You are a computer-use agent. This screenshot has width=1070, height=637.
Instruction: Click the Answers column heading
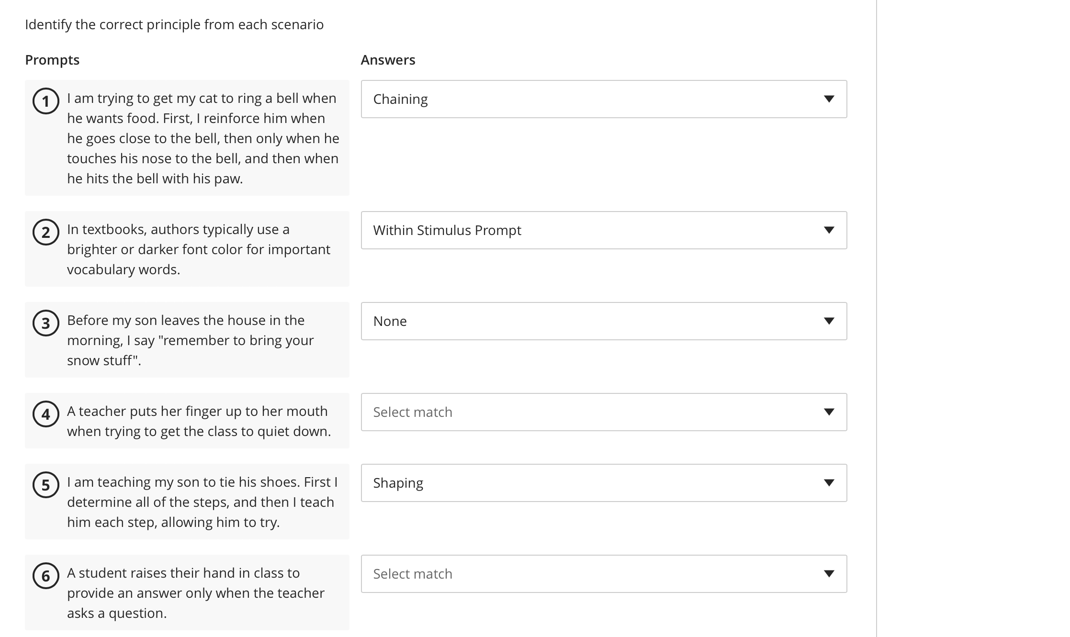coord(388,60)
